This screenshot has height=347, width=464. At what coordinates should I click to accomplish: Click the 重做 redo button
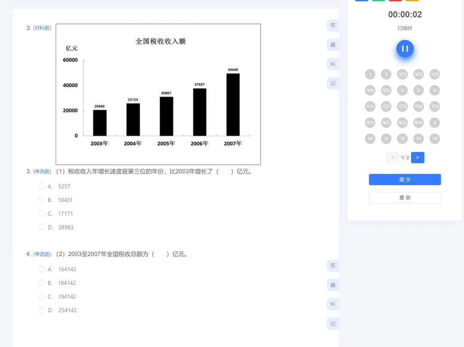[405, 198]
